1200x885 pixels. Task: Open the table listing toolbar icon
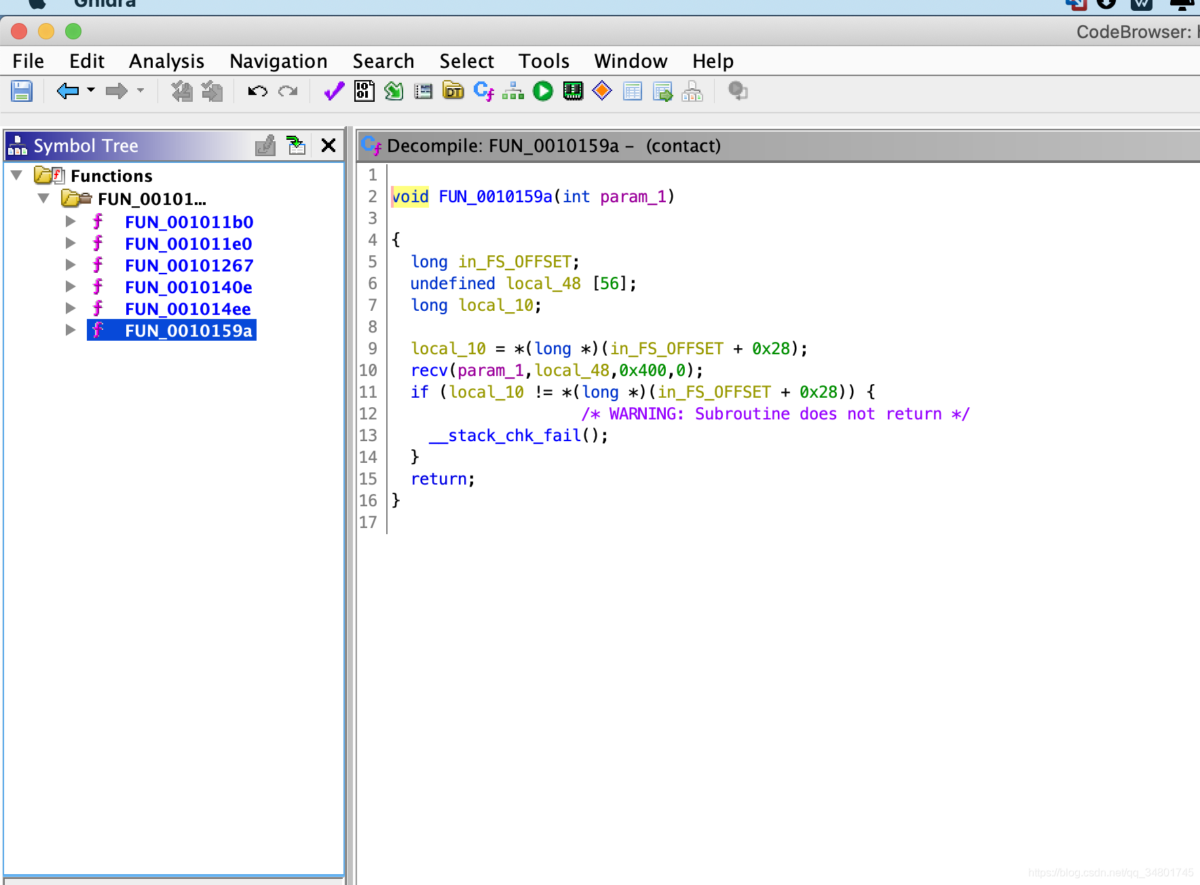click(633, 91)
